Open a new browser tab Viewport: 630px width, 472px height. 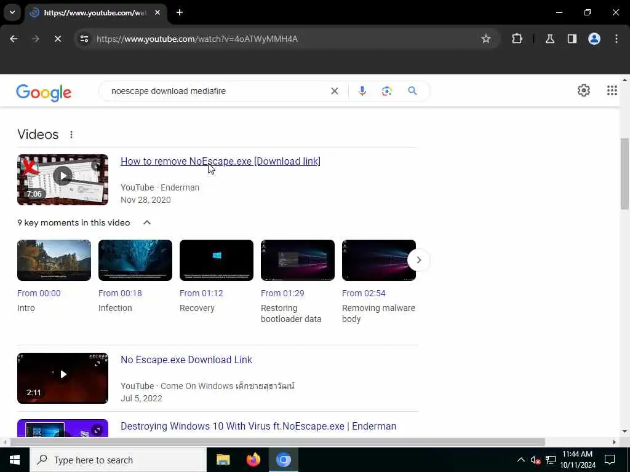tap(180, 12)
